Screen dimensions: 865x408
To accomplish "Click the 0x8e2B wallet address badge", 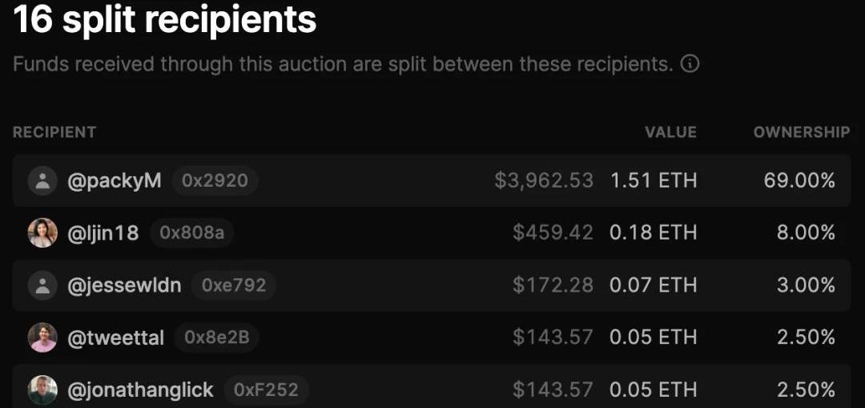I will [x=217, y=338].
